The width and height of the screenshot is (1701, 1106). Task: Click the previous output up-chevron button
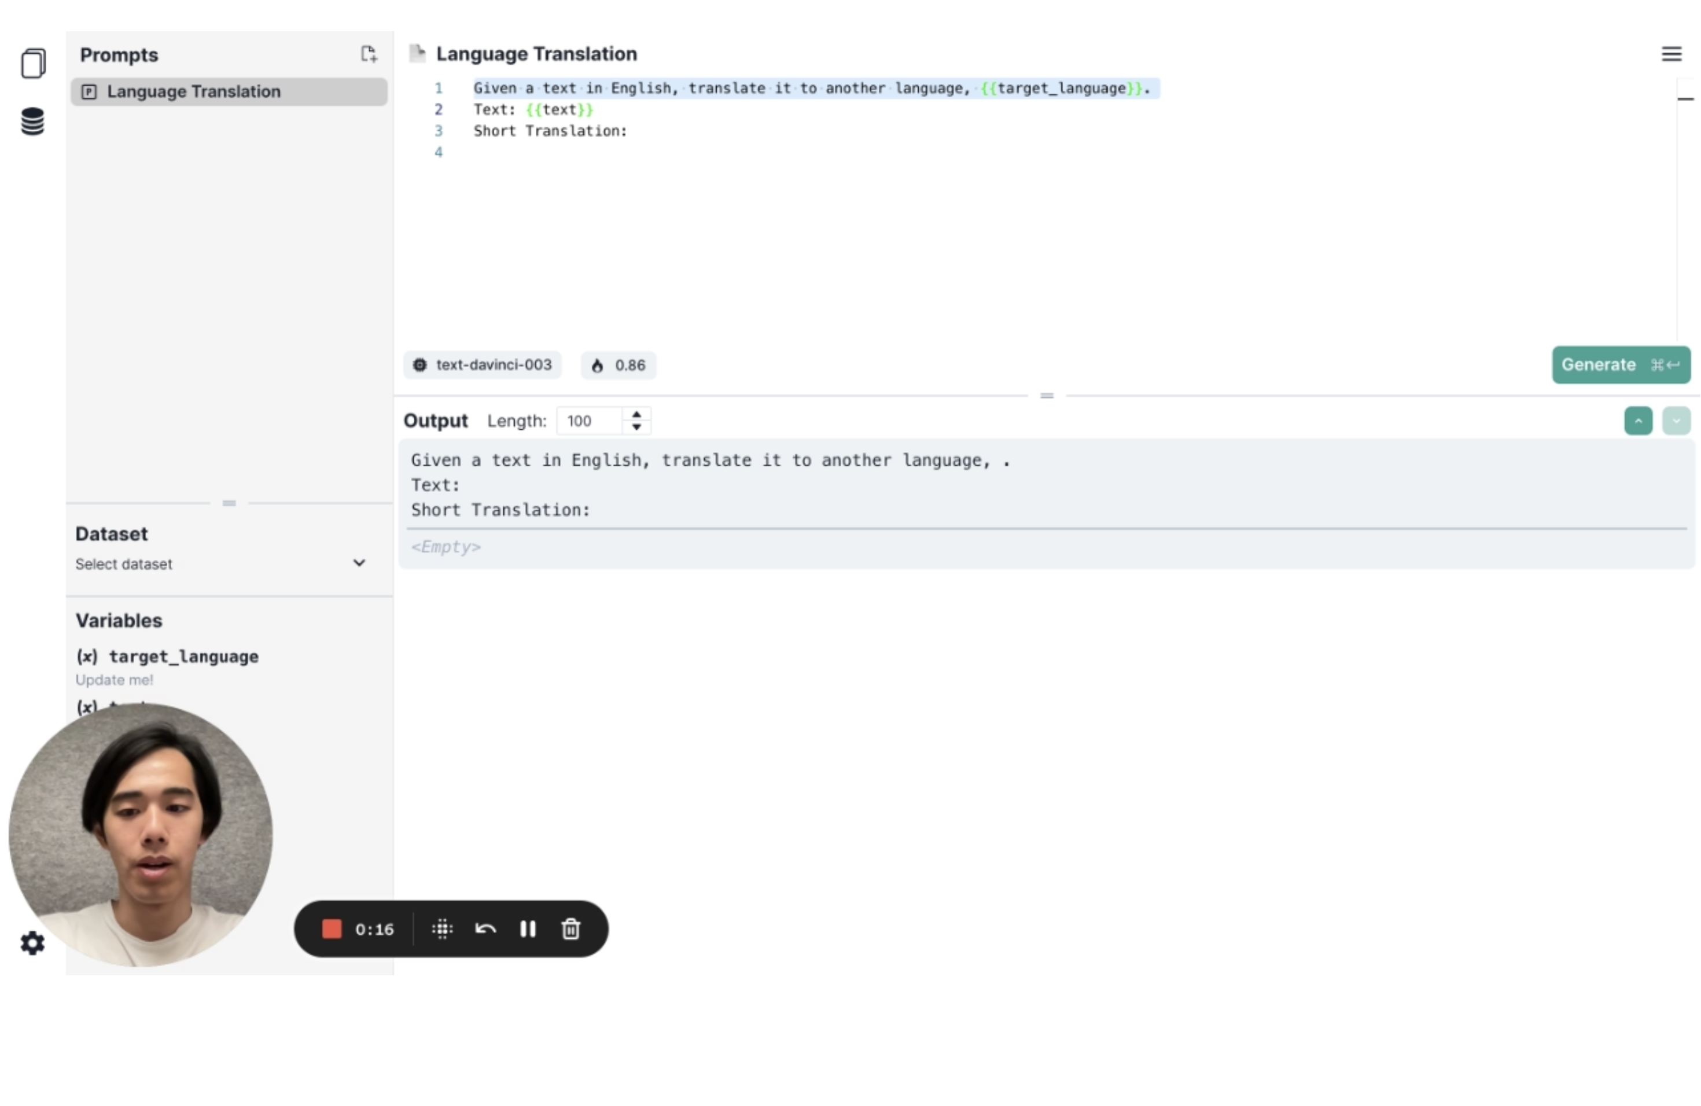(1638, 421)
